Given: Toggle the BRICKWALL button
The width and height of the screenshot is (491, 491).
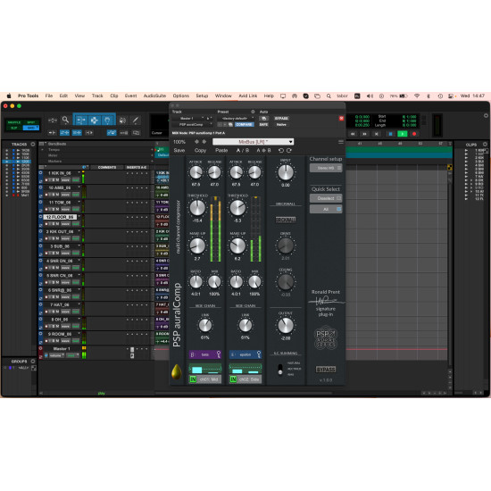Looking at the screenshot, I should tap(286, 220).
